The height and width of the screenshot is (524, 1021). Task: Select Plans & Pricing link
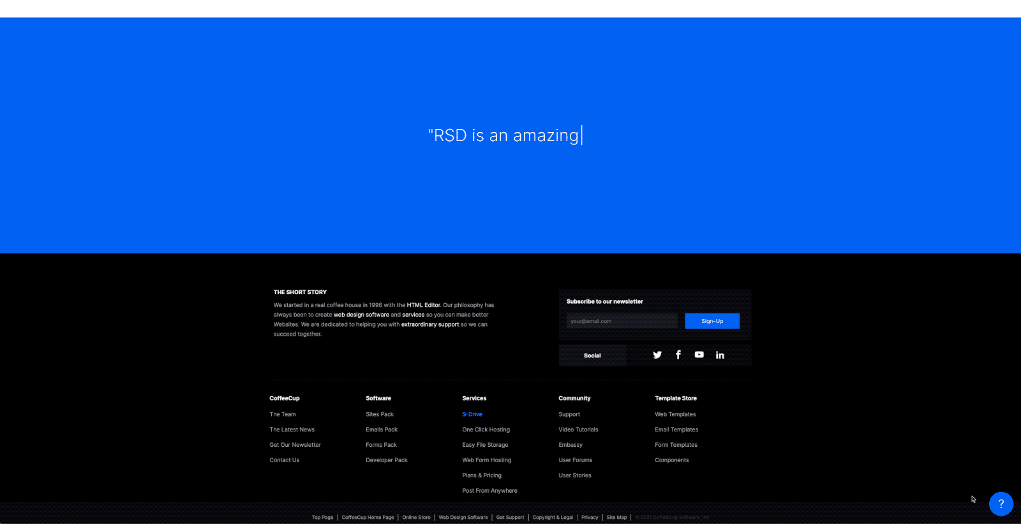click(482, 475)
